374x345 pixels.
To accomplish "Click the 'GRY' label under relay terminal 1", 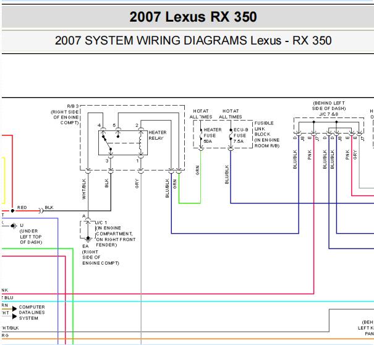I will 137,184.
